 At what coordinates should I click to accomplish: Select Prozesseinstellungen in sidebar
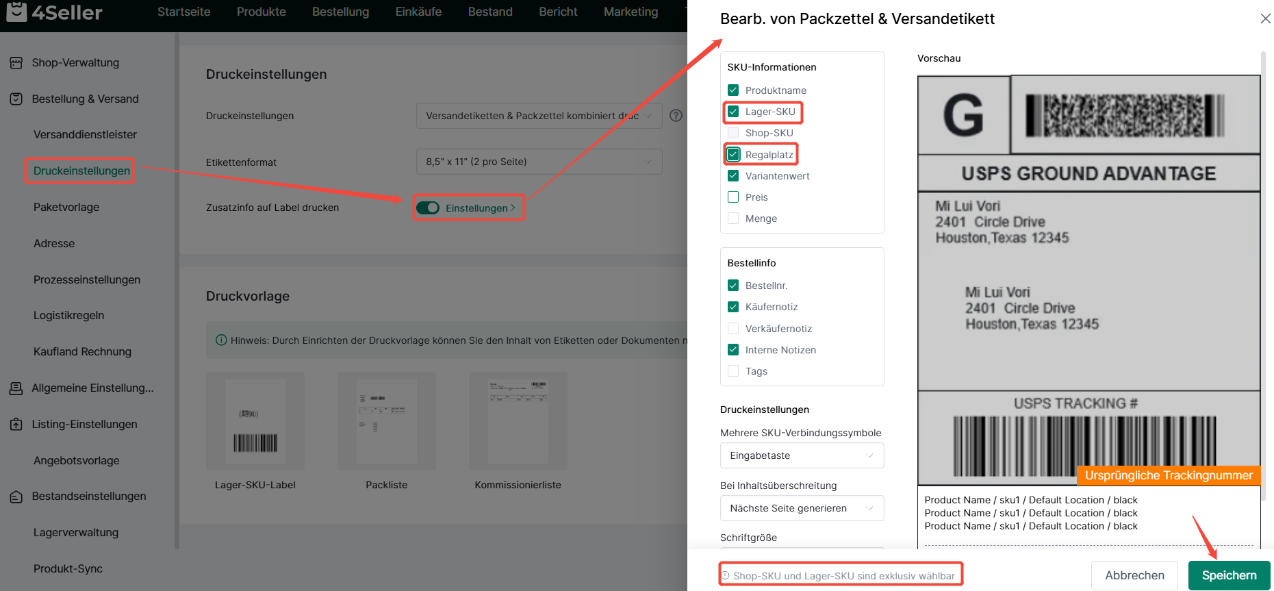tap(87, 279)
